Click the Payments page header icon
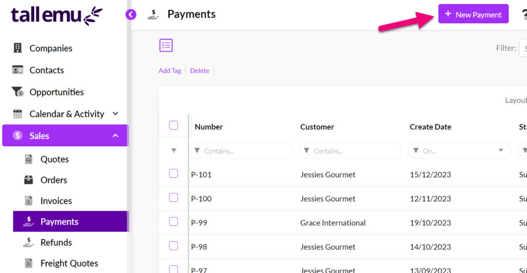Image resolution: width=527 pixels, height=273 pixels. 153,14
